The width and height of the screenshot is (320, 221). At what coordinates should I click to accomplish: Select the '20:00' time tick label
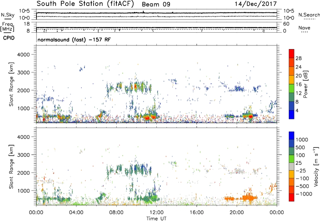pos(236,213)
